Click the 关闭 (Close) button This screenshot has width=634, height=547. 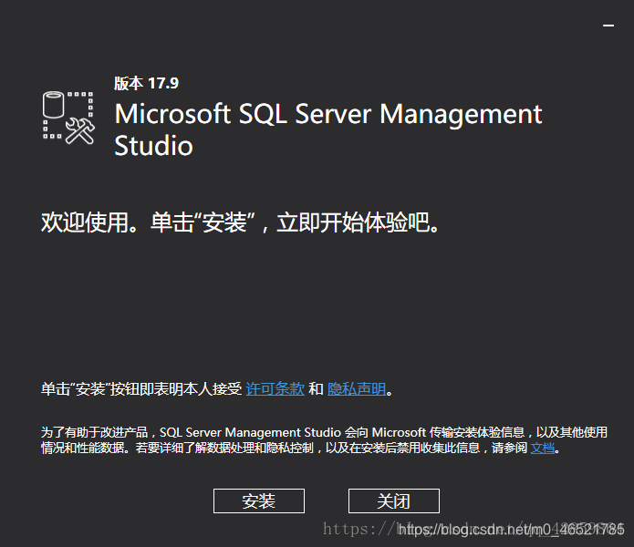pyautogui.click(x=394, y=501)
